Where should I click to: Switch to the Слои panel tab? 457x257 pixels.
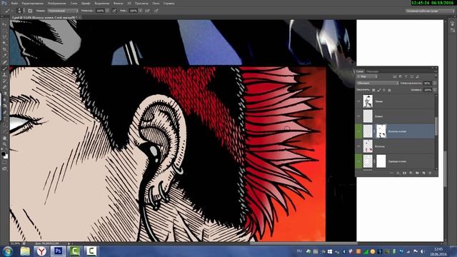coord(360,71)
